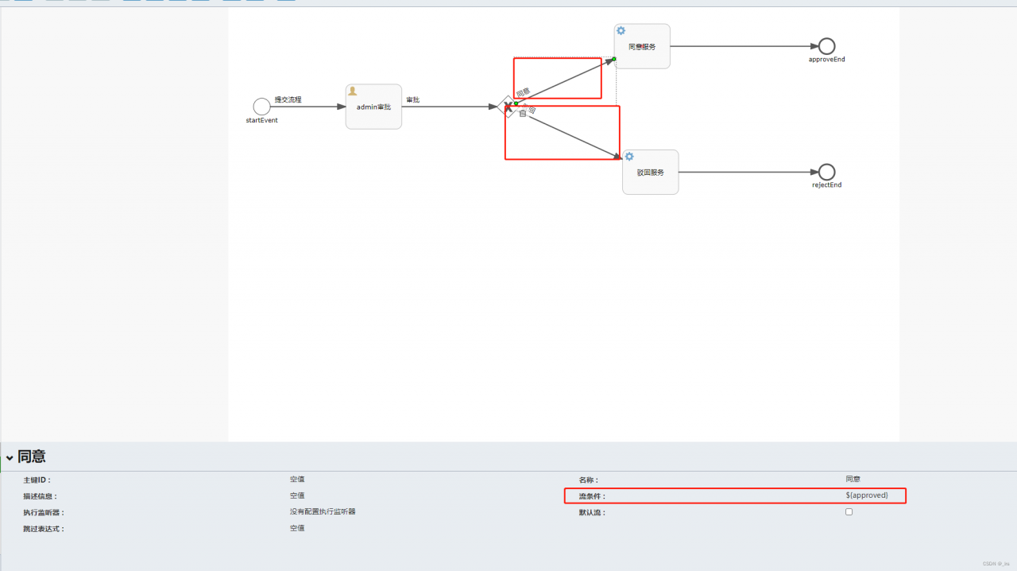
Task: Click the 提交流程 sequence flow label
Action: 288,99
